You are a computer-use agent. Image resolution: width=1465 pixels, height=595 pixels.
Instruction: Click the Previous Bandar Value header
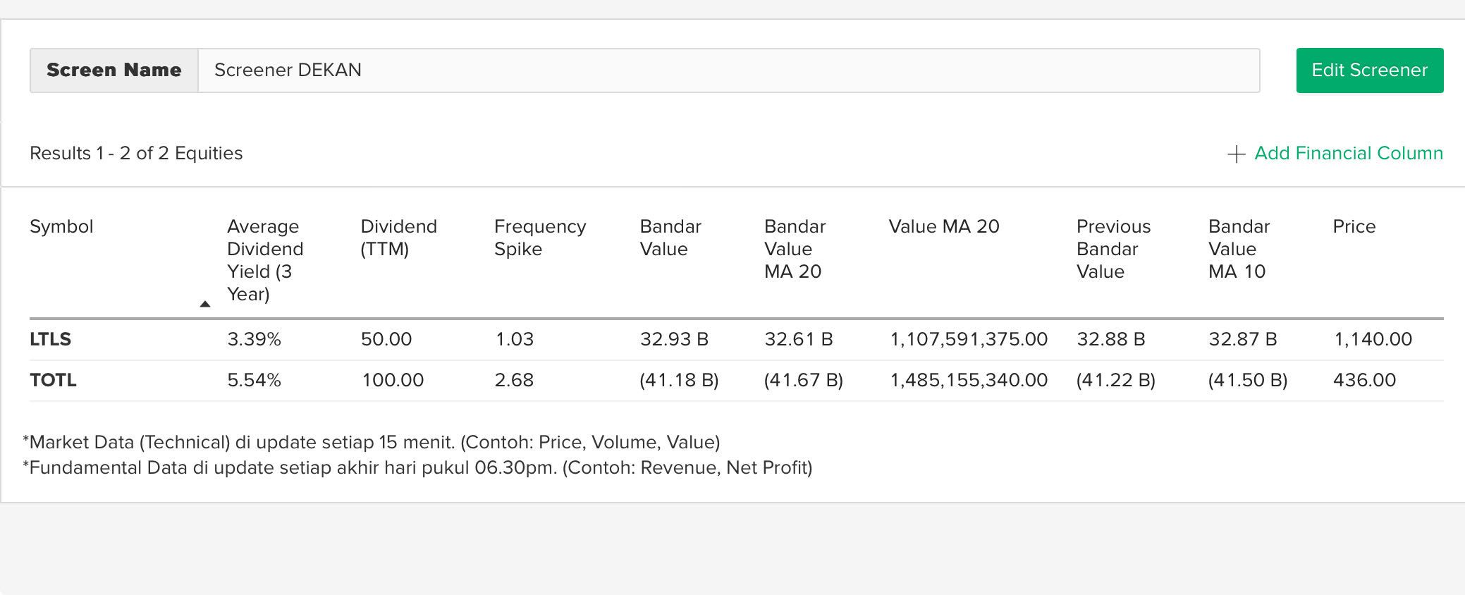[1112, 249]
